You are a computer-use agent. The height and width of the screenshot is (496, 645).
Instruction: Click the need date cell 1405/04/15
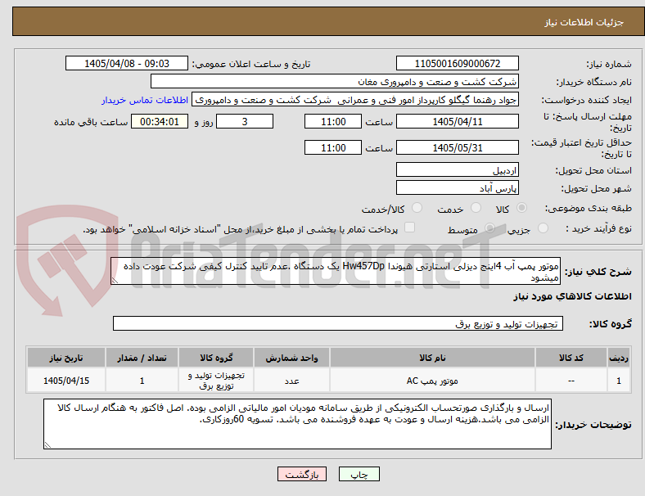tap(65, 381)
